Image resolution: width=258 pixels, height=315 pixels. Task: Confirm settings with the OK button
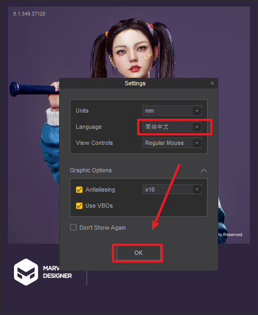coord(139,253)
